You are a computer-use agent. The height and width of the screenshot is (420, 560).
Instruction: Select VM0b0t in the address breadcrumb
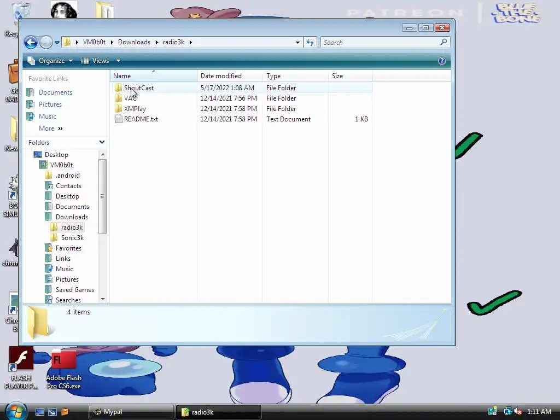pyautogui.click(x=94, y=42)
